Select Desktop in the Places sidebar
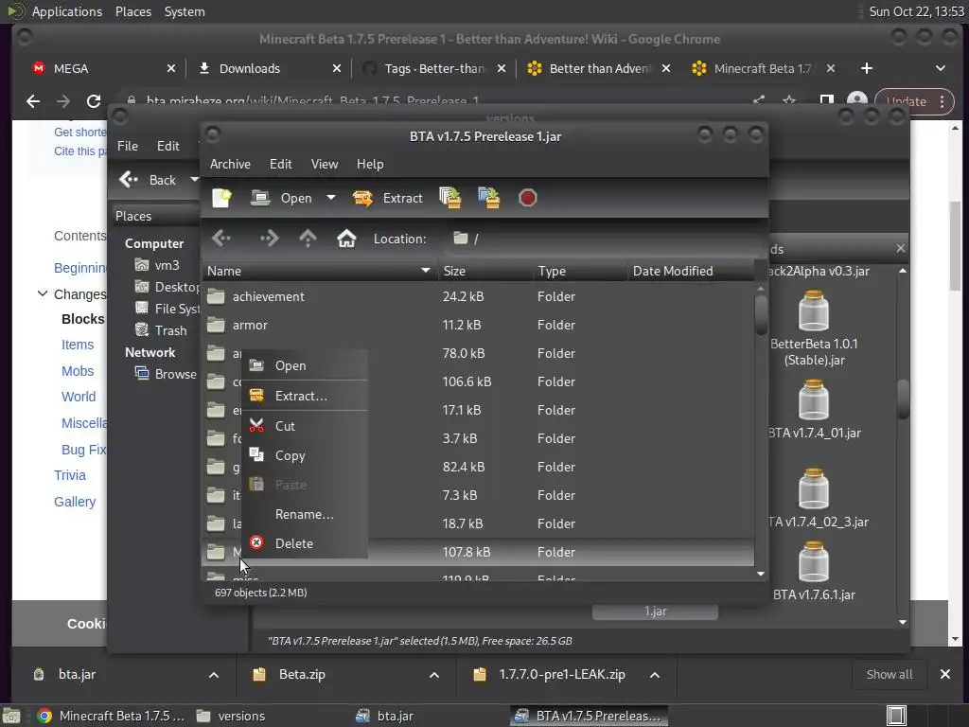The image size is (969, 727). [x=167, y=287]
